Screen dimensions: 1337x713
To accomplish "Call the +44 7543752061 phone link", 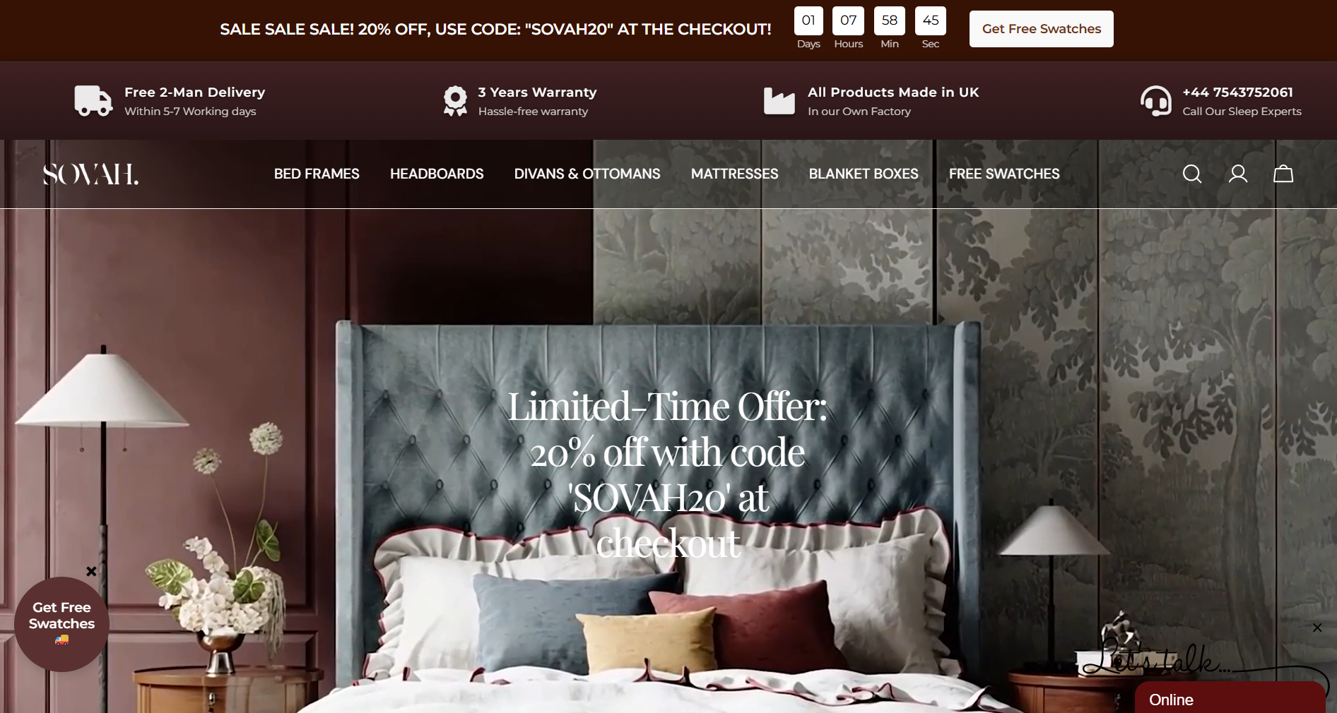I will click(1238, 92).
